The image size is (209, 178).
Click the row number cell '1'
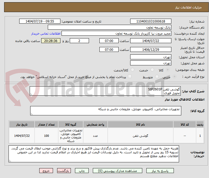tap(200, 136)
